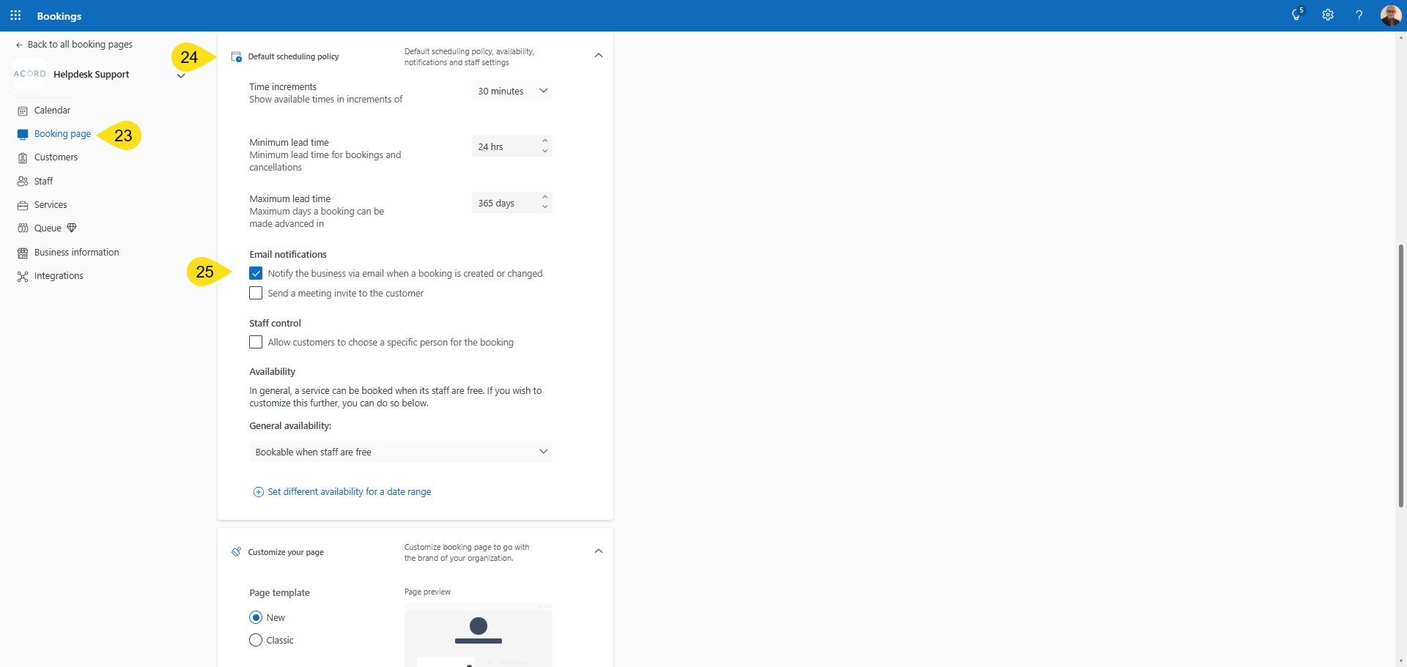Collapse the Default scheduling policy section
The image size is (1407, 667).
598,56
